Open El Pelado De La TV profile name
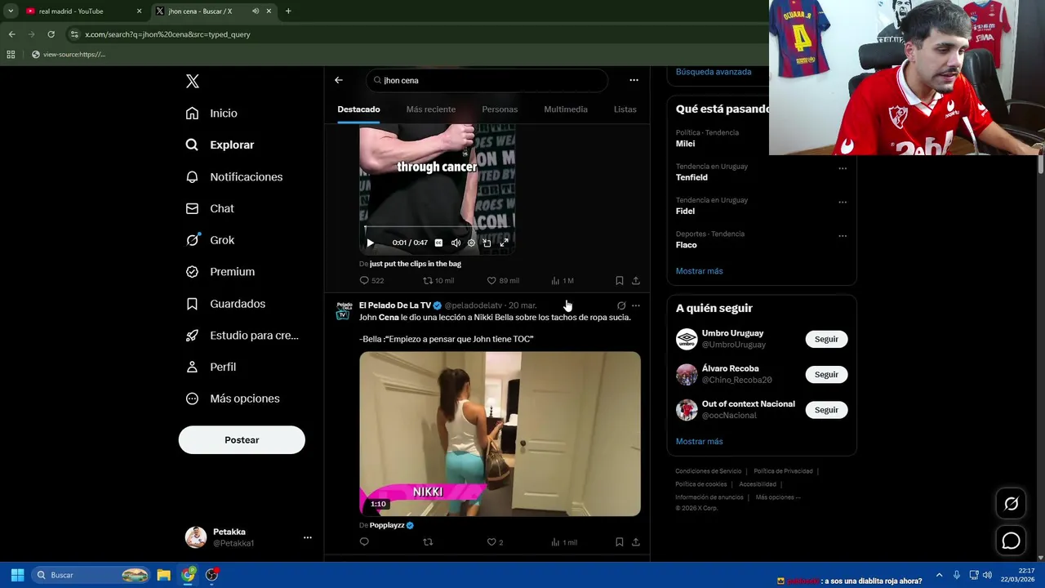 (395, 305)
